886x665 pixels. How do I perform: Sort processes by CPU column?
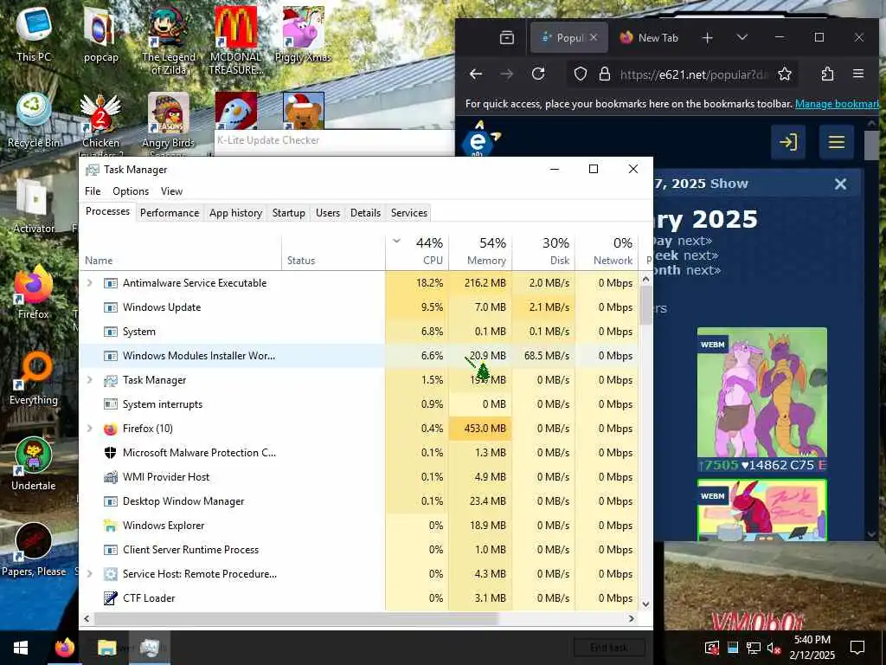[417, 252]
